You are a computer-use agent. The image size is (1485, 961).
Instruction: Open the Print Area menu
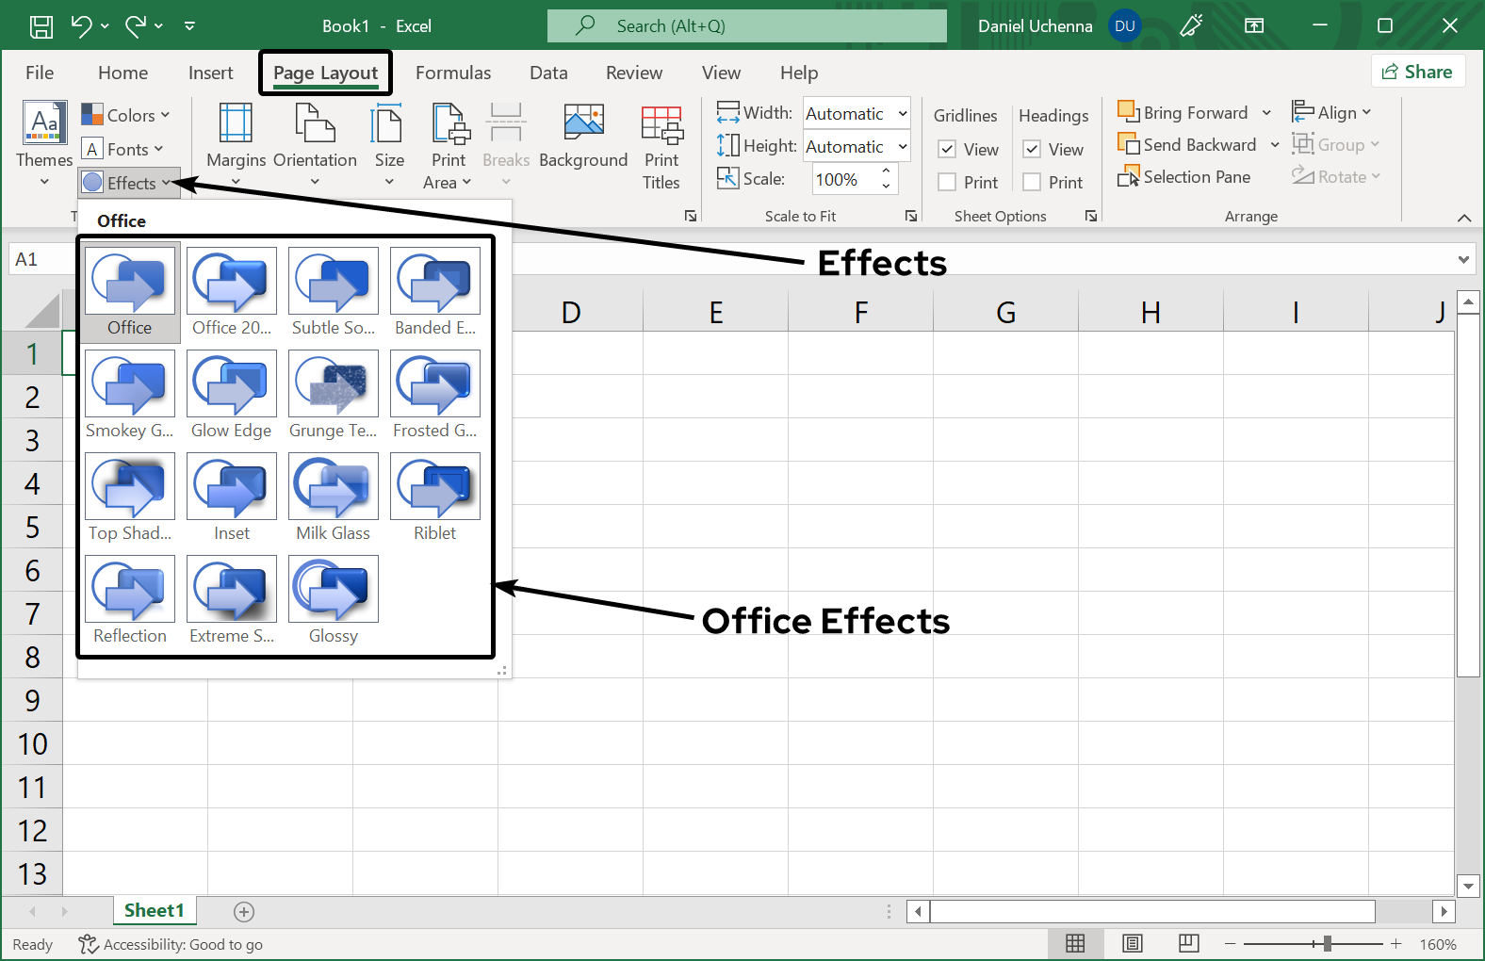click(x=449, y=145)
